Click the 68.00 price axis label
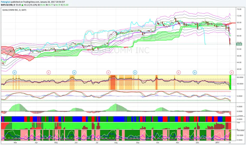Screen dimensions: 246x145 239,23
